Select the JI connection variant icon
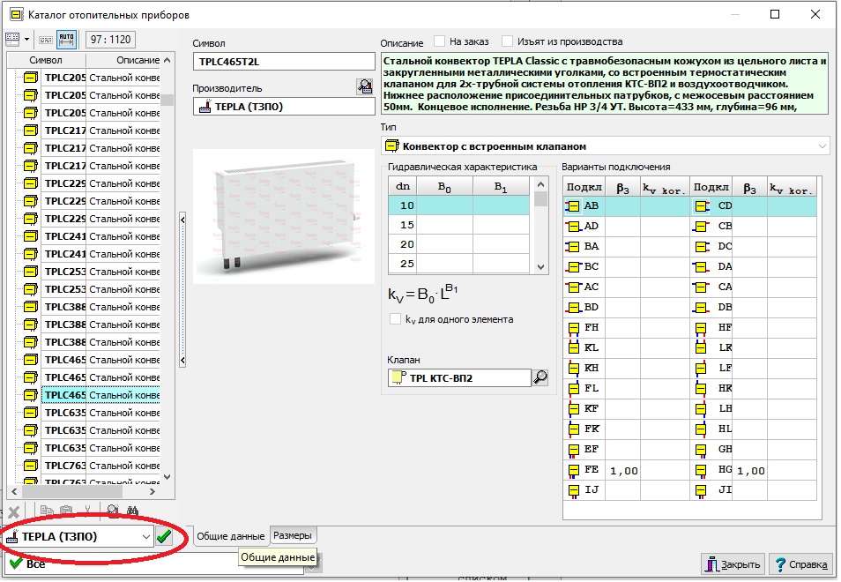Screen dimensions: 841x582 pos(701,490)
